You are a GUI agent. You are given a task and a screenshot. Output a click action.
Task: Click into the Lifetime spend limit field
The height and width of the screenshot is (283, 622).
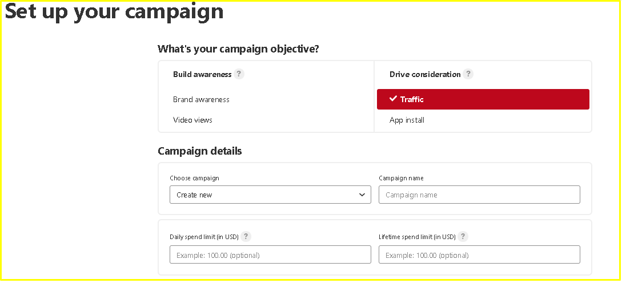click(479, 255)
